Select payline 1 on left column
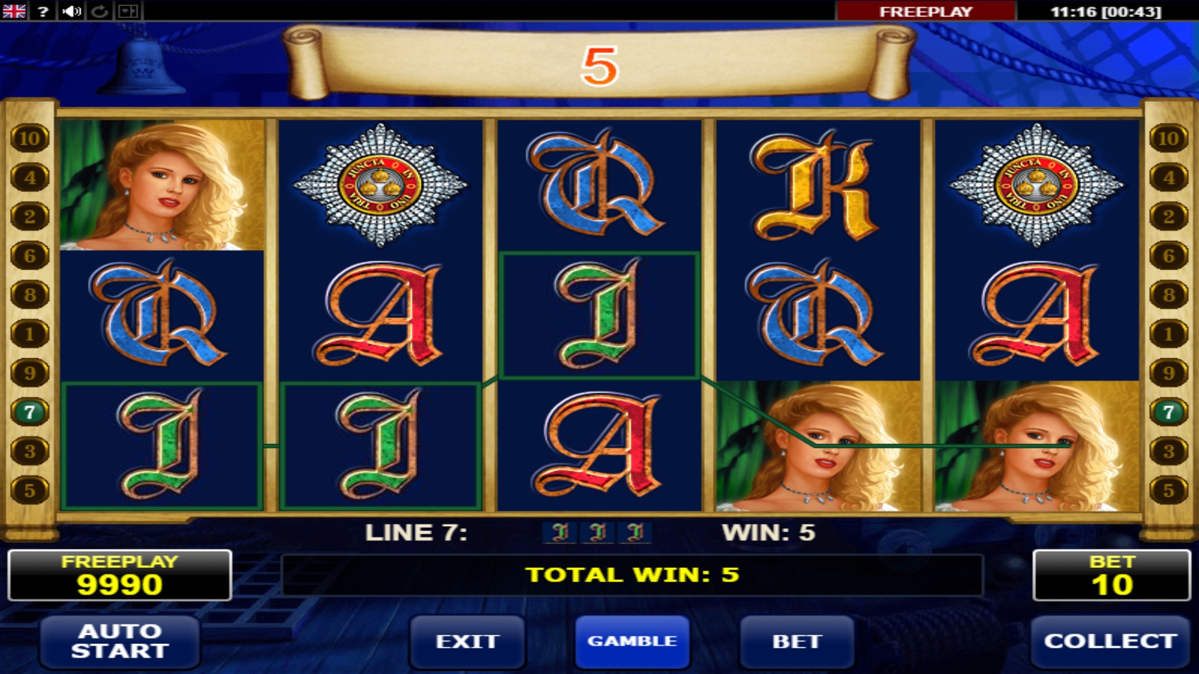 pyautogui.click(x=29, y=334)
